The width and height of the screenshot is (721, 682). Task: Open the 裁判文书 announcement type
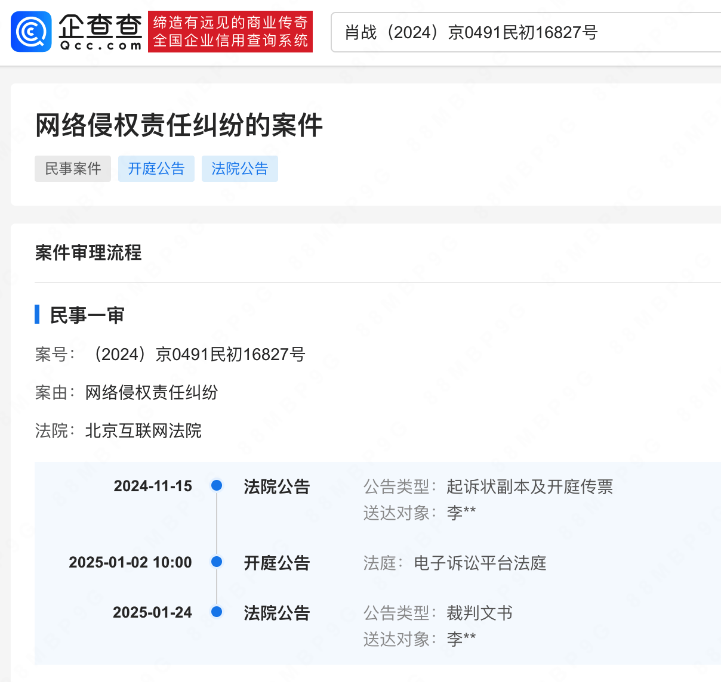click(x=479, y=613)
